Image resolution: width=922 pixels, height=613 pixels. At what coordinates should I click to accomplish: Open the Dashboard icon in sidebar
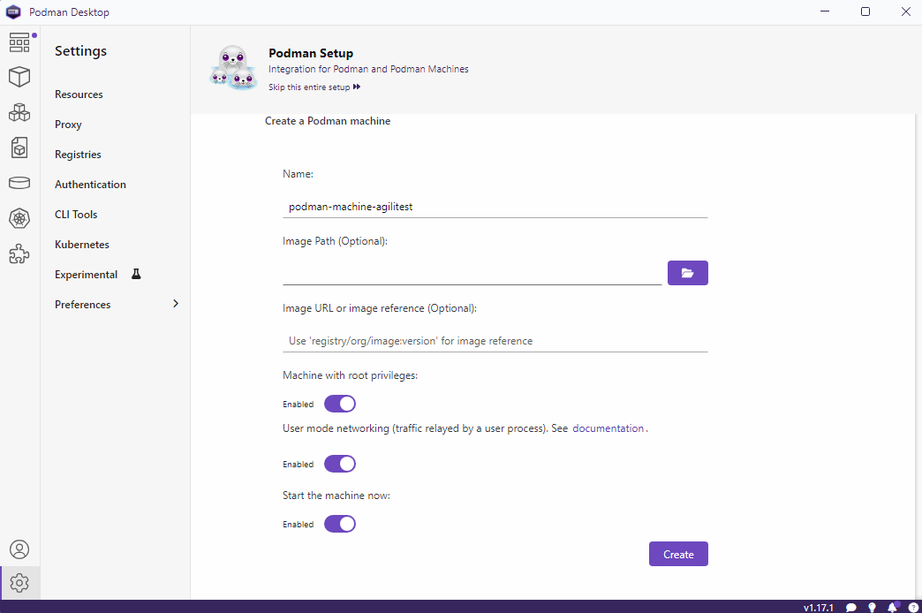coord(19,42)
